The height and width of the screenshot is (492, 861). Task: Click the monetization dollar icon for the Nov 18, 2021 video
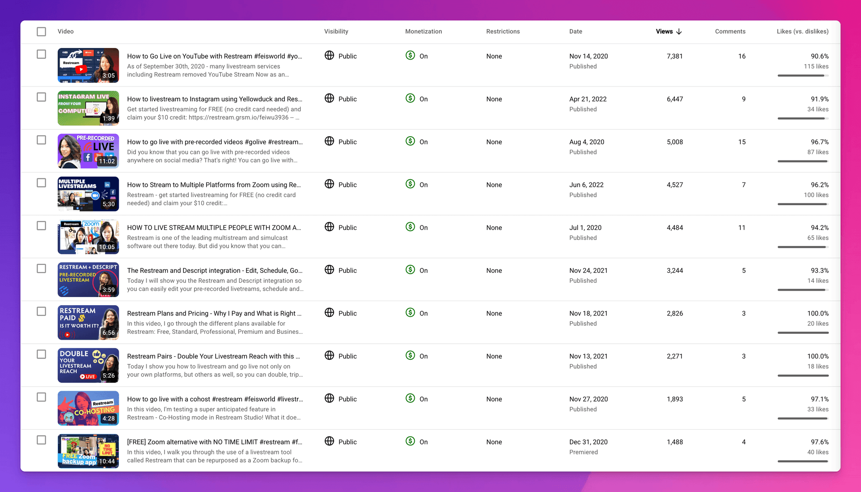click(x=410, y=312)
